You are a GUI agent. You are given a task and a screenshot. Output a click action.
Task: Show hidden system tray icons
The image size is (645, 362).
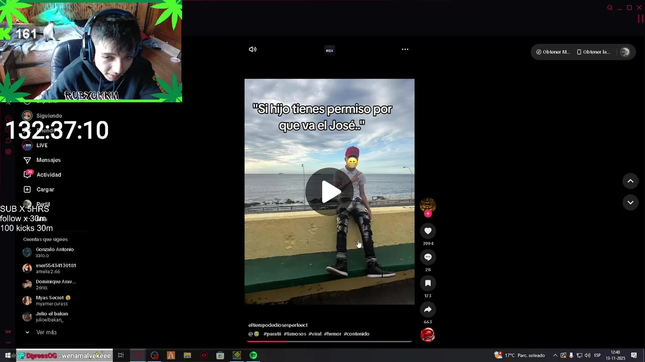[x=555, y=355]
